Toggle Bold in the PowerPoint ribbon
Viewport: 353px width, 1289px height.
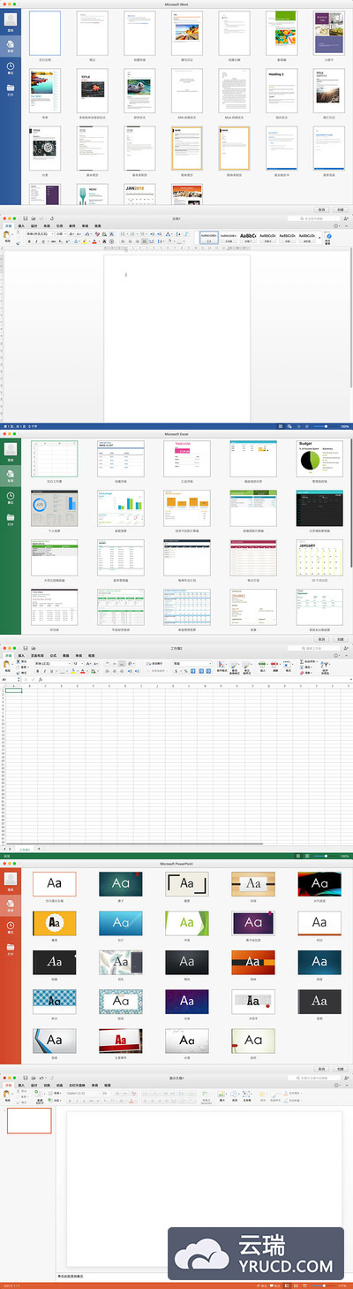(x=71, y=1101)
